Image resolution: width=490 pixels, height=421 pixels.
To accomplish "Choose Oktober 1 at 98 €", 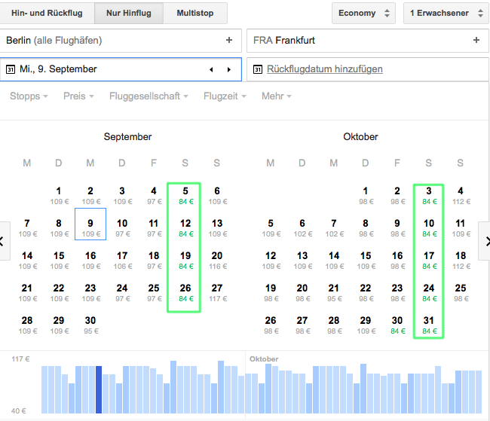I will pos(366,196).
